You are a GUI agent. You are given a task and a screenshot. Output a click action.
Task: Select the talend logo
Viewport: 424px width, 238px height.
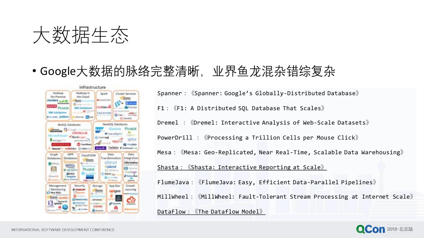click(111, 167)
